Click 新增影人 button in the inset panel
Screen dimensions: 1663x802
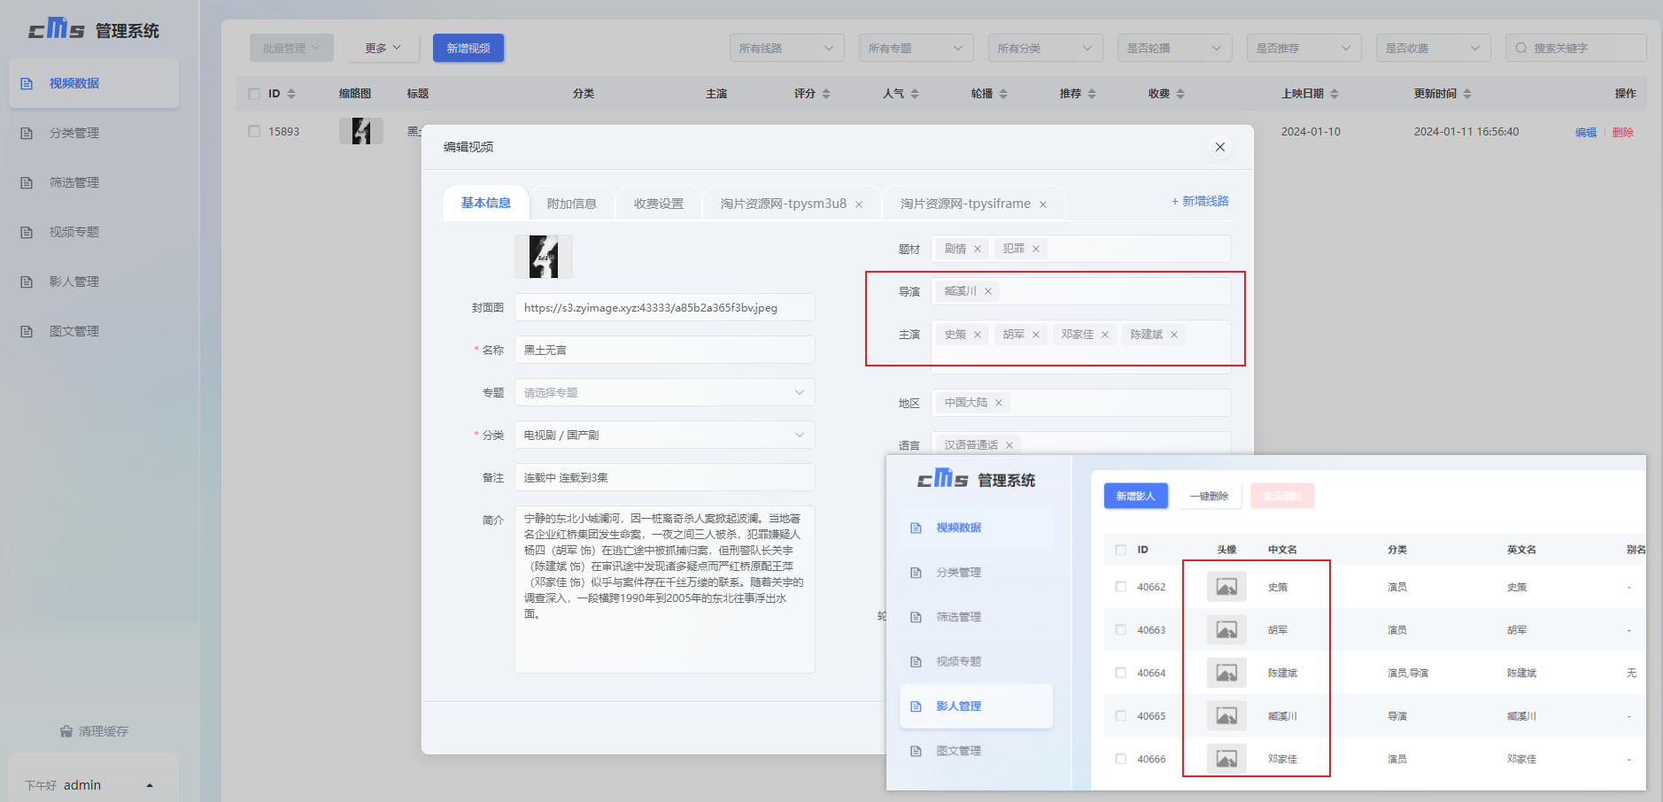1136,496
